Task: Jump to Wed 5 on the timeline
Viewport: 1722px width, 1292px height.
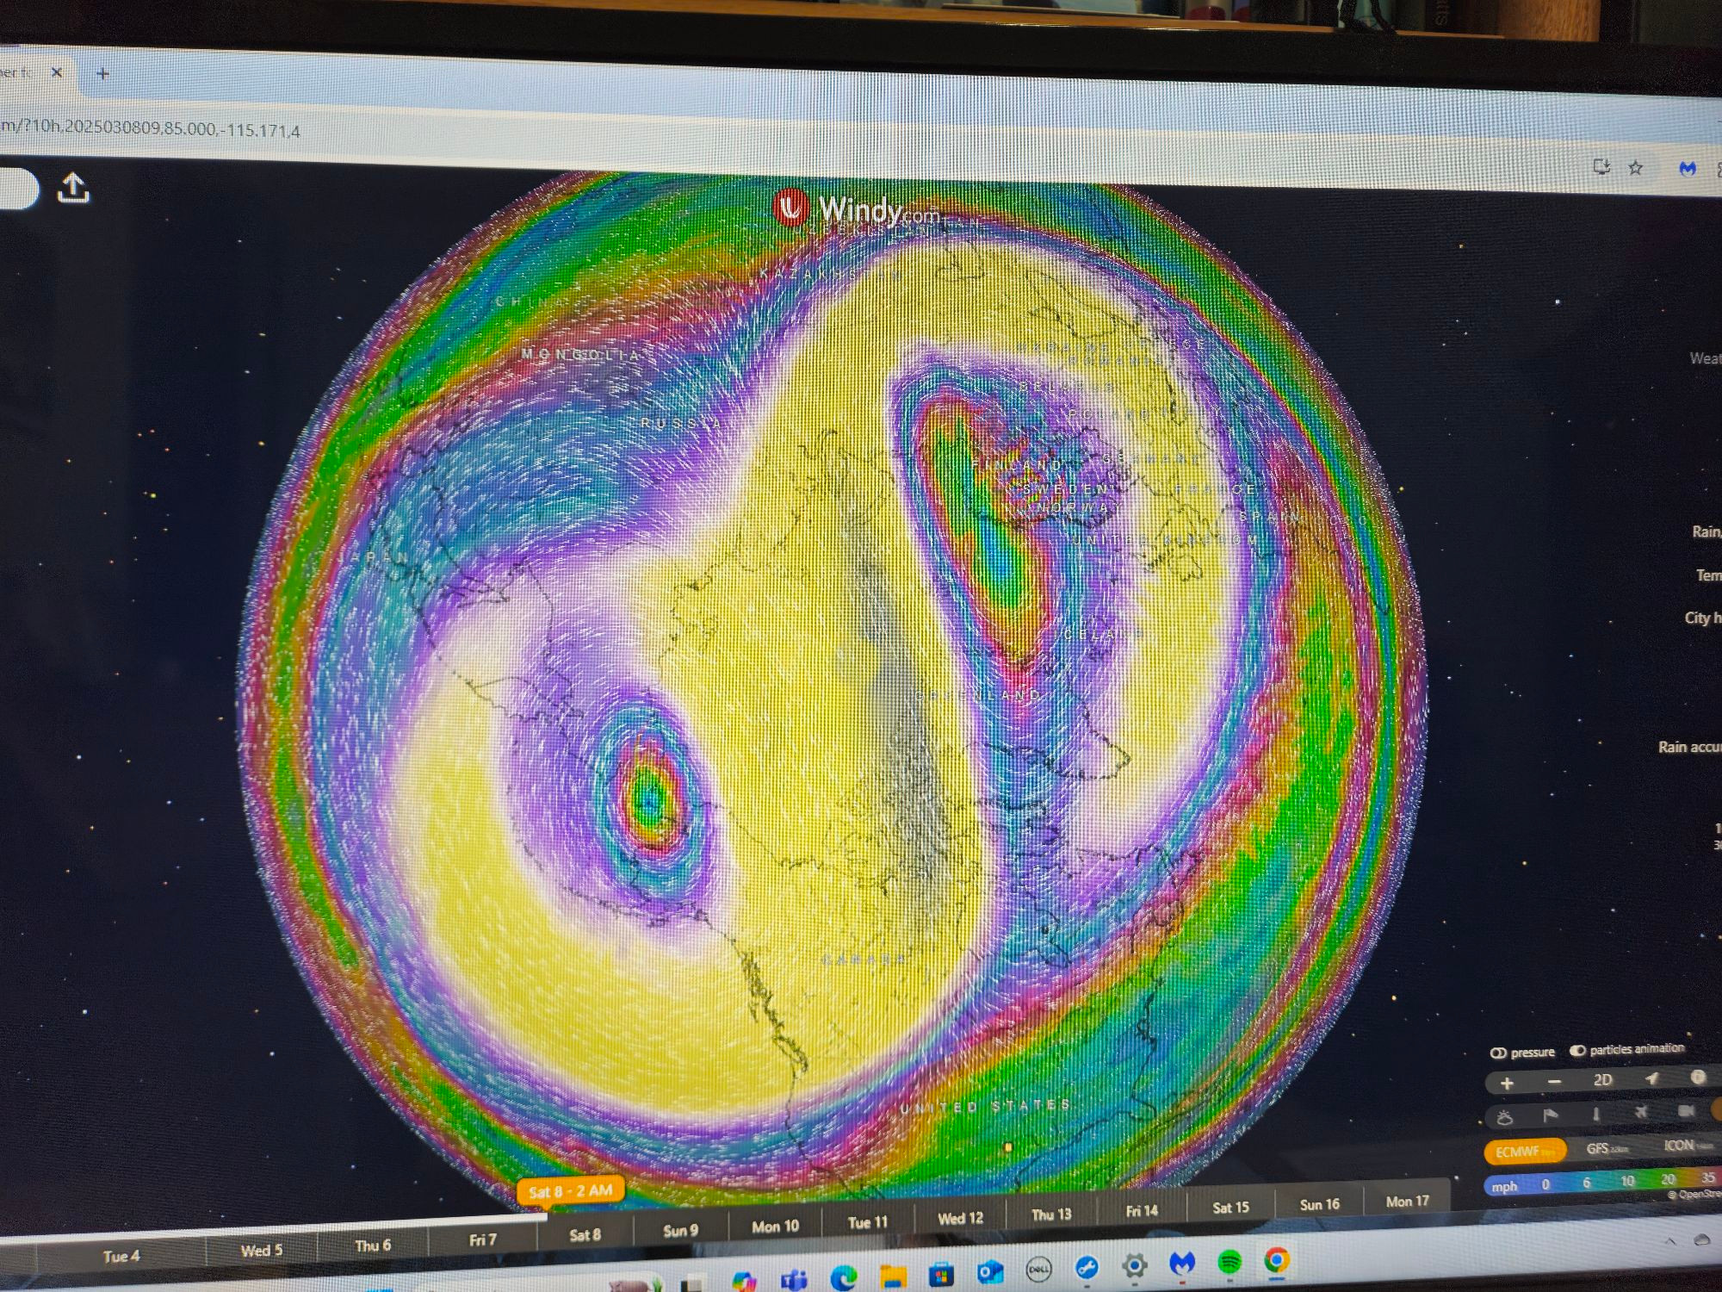Action: [261, 1251]
